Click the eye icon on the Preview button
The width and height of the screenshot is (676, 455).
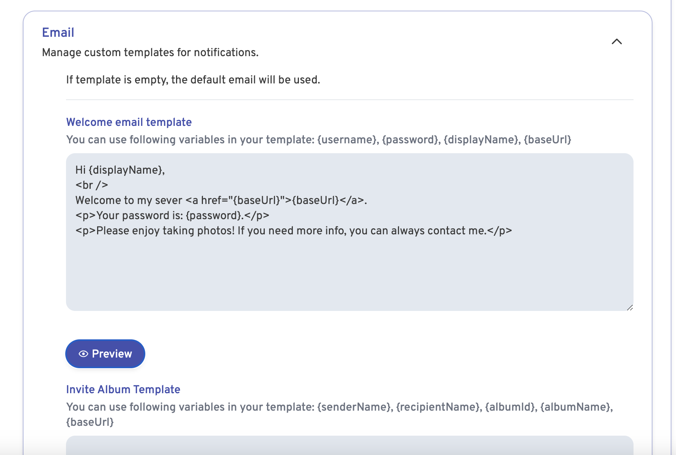point(83,354)
